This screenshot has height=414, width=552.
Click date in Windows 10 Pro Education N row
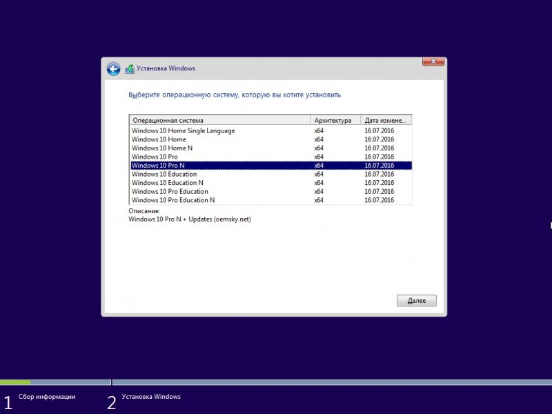tap(379, 200)
